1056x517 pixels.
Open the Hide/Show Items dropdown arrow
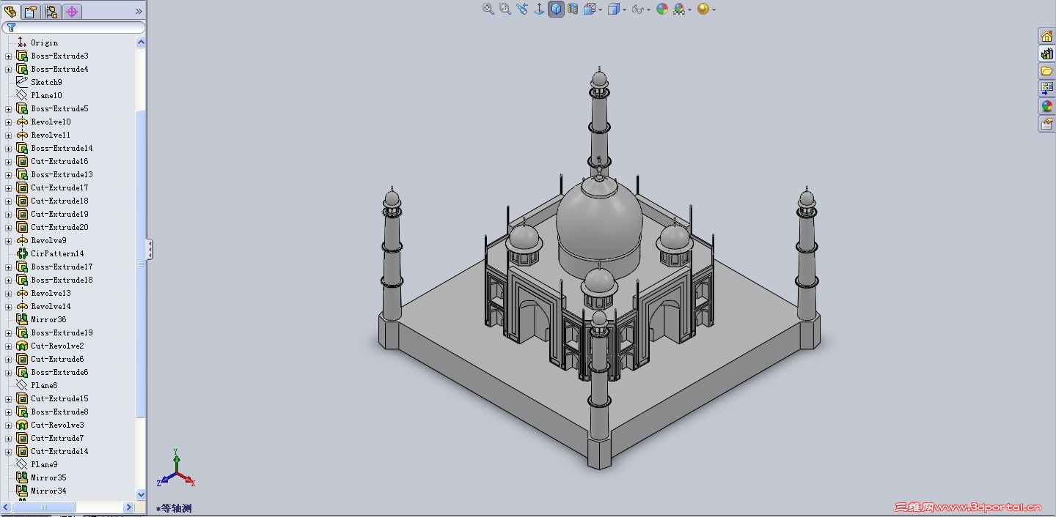point(649,10)
